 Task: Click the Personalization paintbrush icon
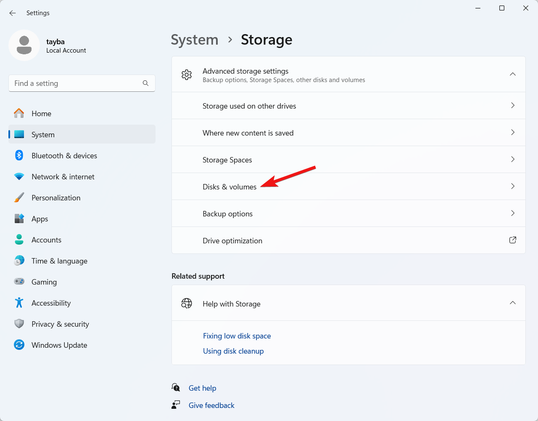tap(19, 197)
